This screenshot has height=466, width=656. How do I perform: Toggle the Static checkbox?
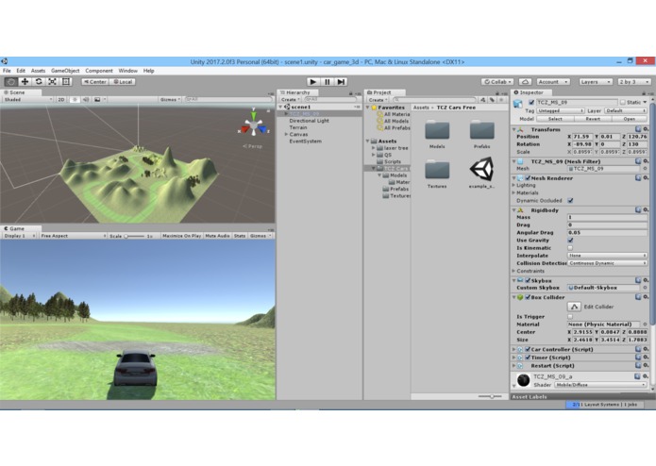coord(623,103)
